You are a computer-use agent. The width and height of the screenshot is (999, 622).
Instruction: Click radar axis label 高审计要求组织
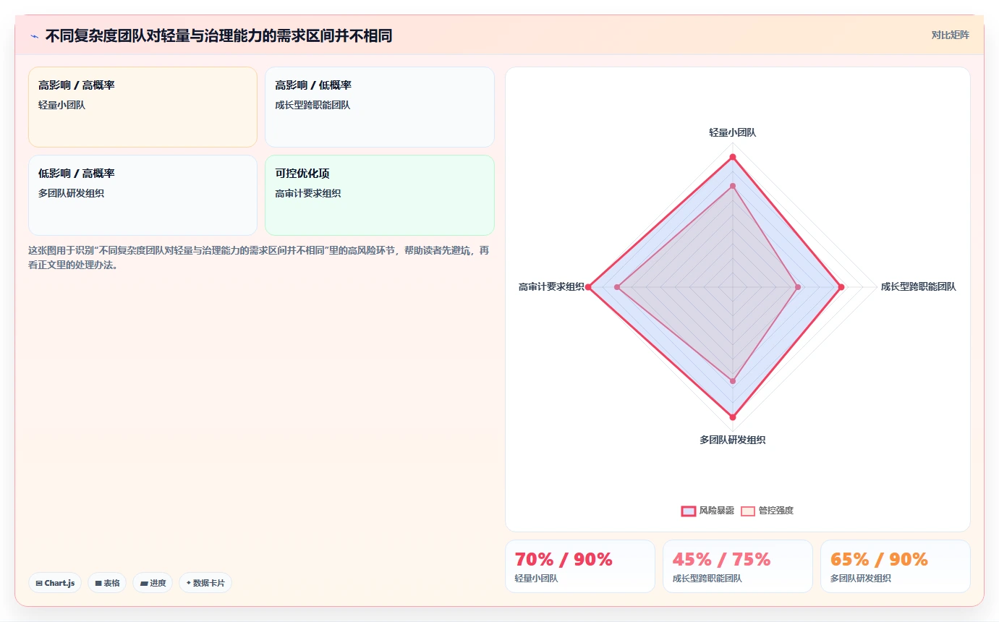coord(551,286)
